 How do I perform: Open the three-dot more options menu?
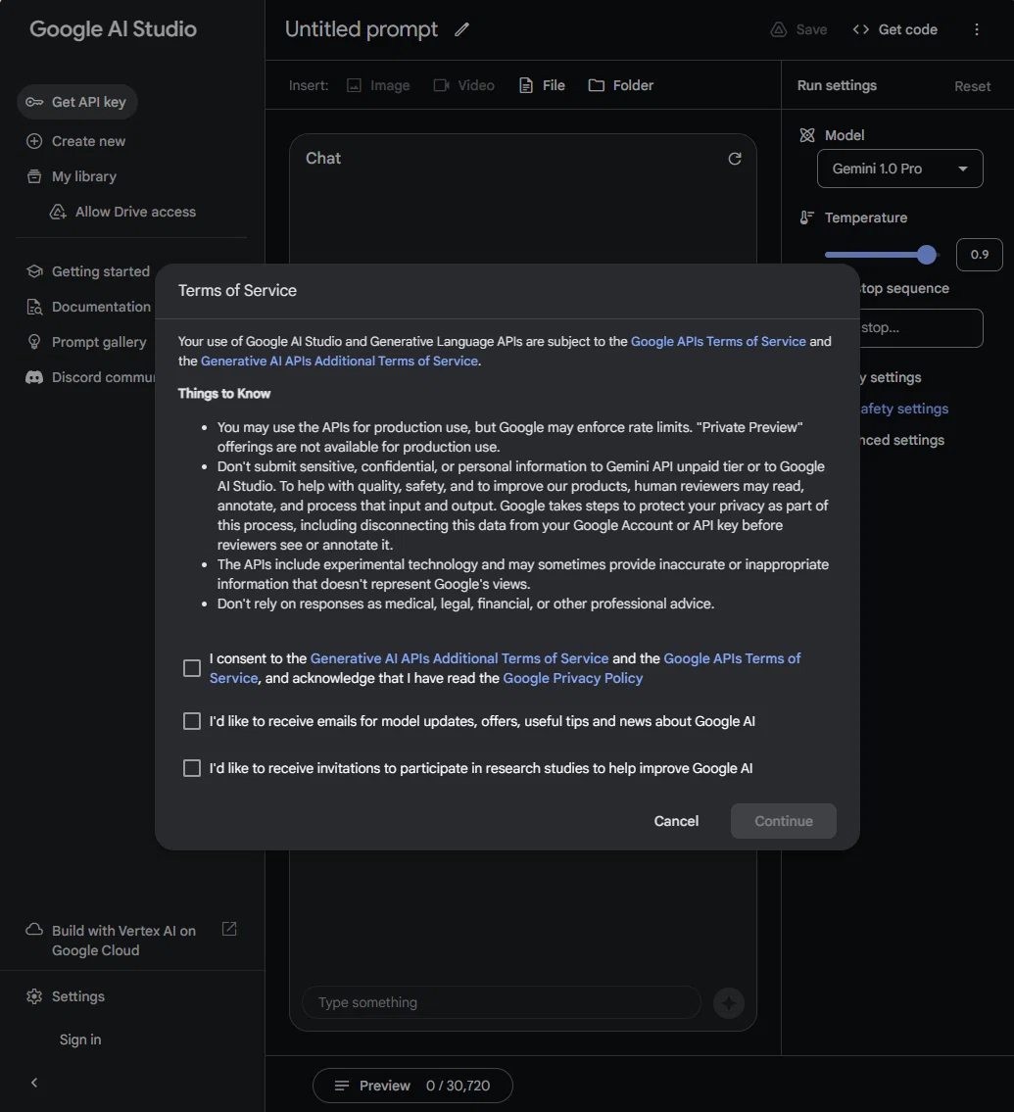tap(977, 29)
